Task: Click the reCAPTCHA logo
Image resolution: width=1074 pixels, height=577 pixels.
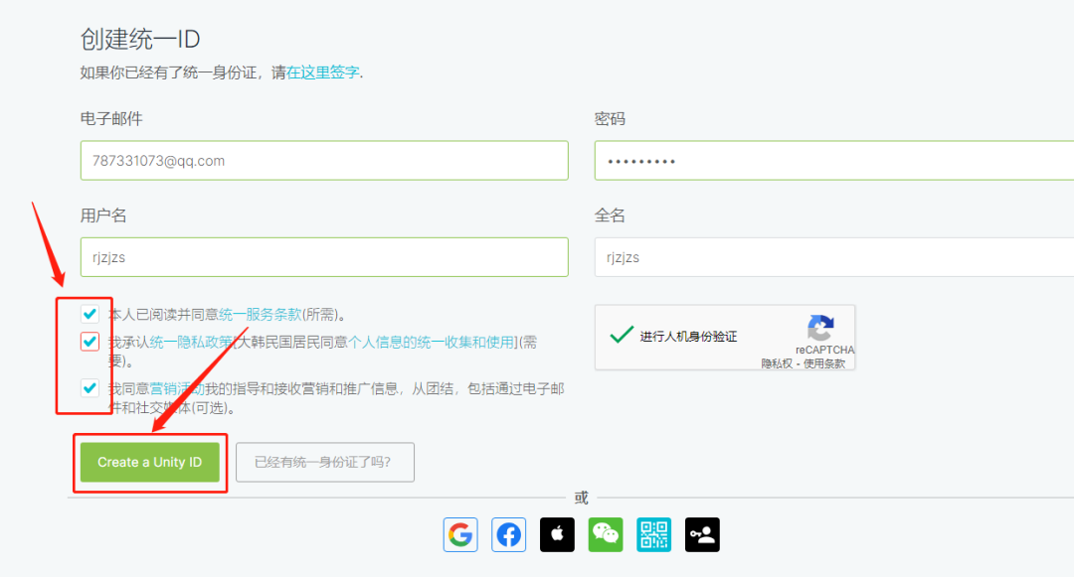Action: pyautogui.click(x=819, y=328)
